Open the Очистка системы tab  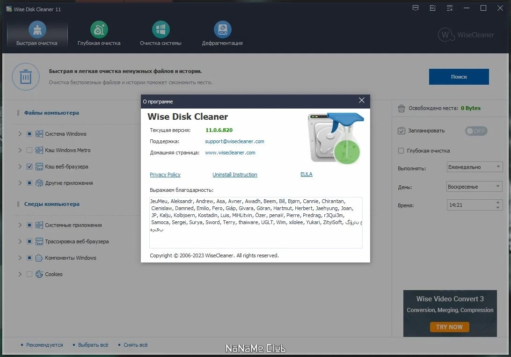click(x=161, y=34)
